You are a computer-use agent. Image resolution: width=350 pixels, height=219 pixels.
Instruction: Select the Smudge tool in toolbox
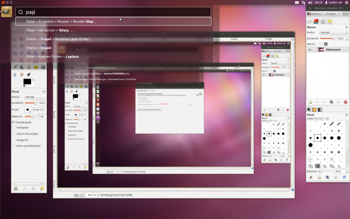tap(21, 75)
